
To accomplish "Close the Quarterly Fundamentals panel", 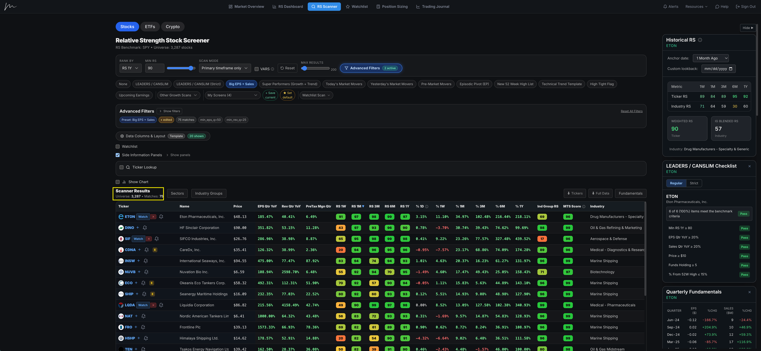I will [749, 292].
